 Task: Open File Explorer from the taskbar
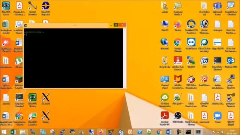(x=22, y=132)
